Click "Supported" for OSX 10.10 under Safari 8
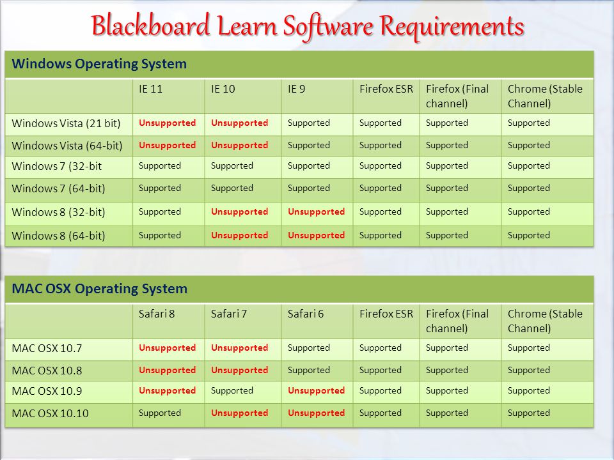The height and width of the screenshot is (460, 614). point(160,413)
